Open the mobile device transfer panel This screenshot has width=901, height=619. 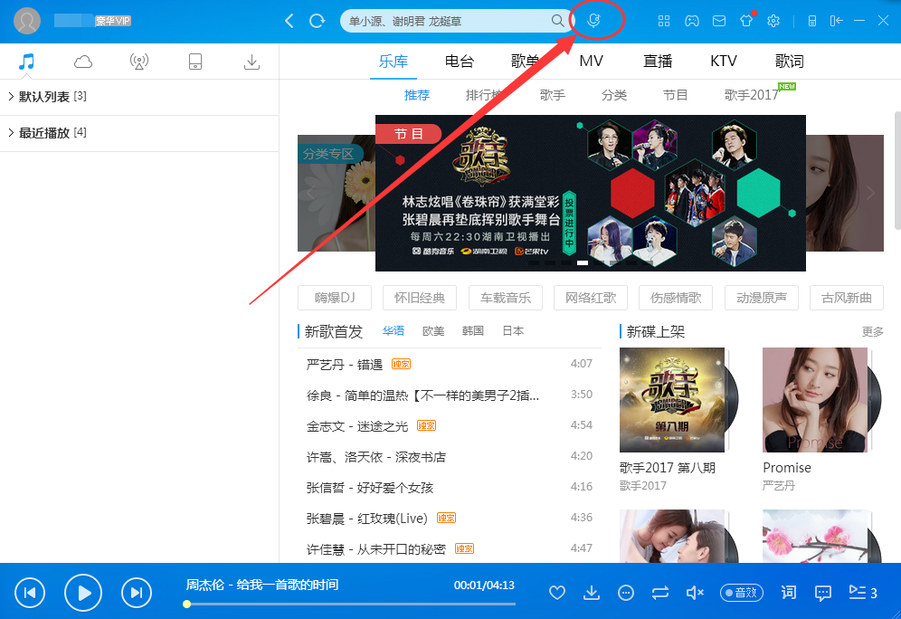pyautogui.click(x=195, y=61)
